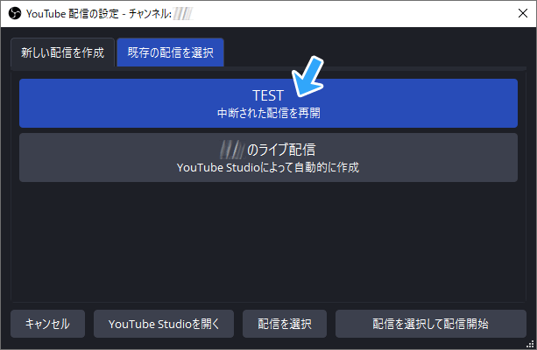The width and height of the screenshot is (537, 350).
Task: Click the OBS logo icon in title bar
Action: pyautogui.click(x=15, y=14)
